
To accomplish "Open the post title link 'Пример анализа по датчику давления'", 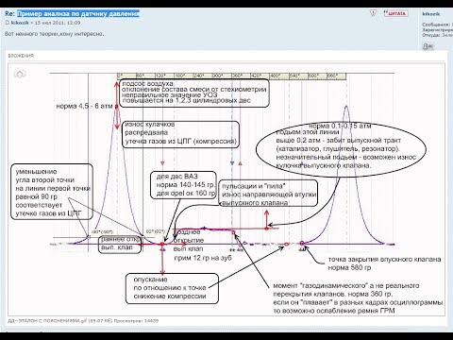I will click(x=78, y=14).
